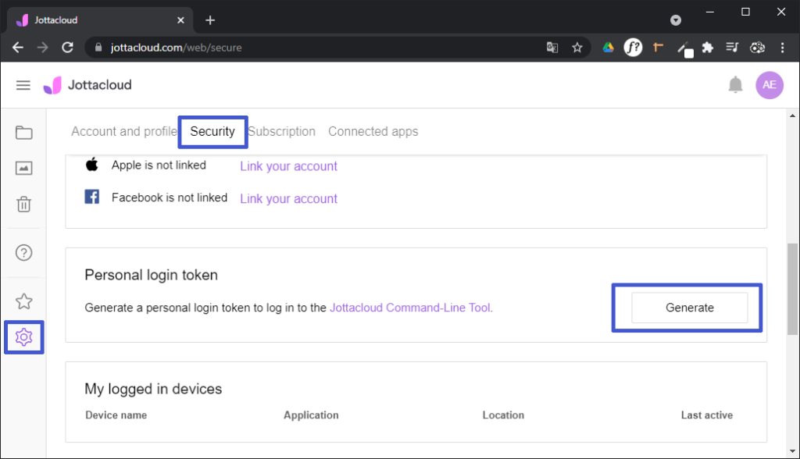Open the hamburger navigation menu
800x459 pixels.
23,85
